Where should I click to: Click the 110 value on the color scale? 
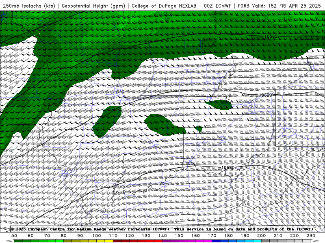click(x=113, y=236)
